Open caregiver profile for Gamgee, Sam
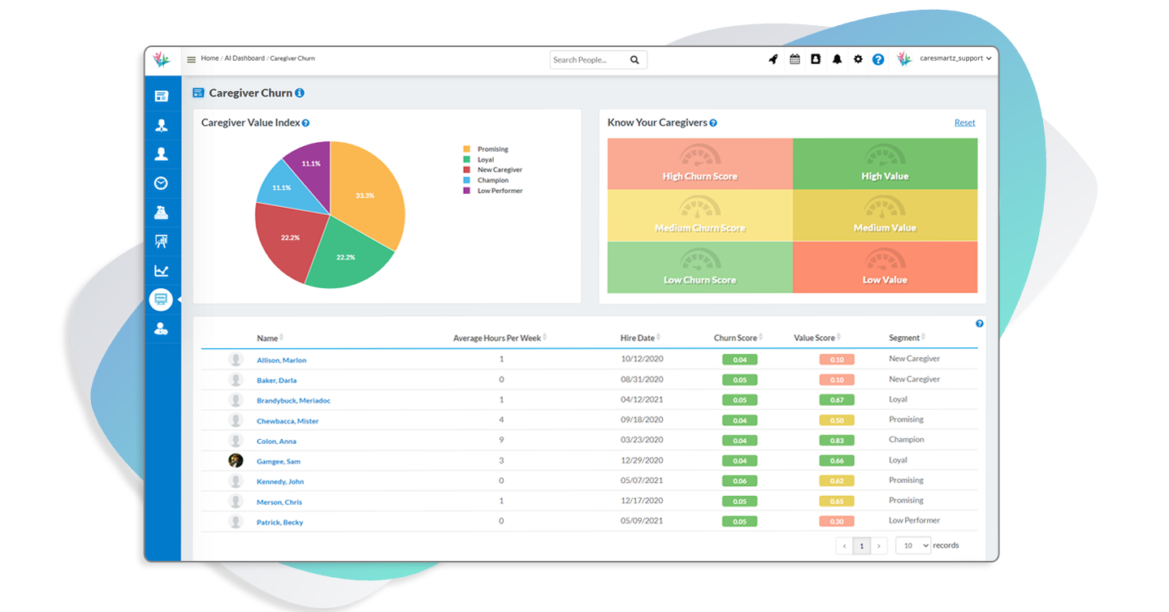The height and width of the screenshot is (612, 1169). pyautogui.click(x=278, y=460)
